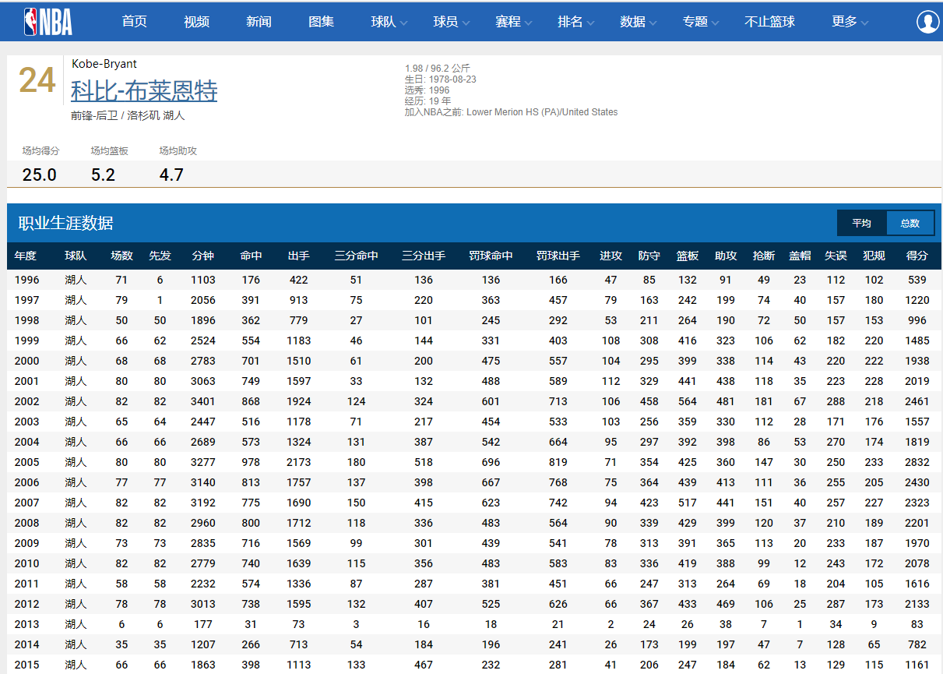Click the 先发 starts column header

pyautogui.click(x=160, y=256)
